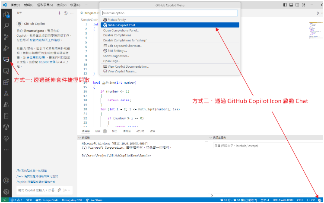Choose Open Logs option

point(170,61)
